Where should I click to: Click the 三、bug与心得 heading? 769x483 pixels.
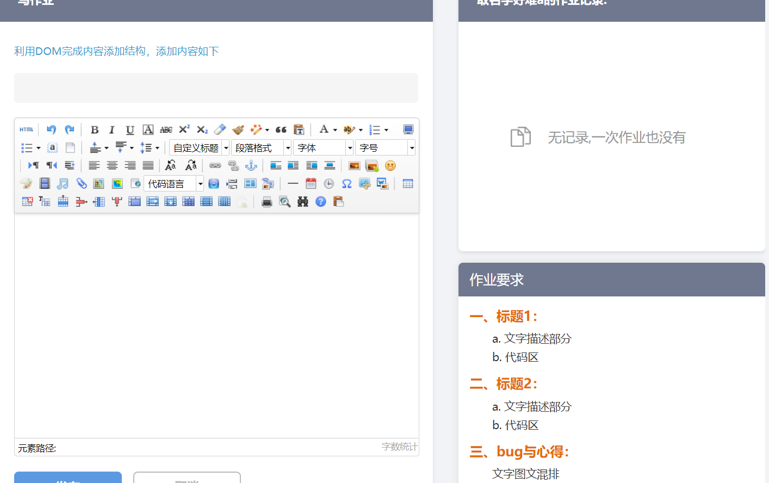coord(519,451)
